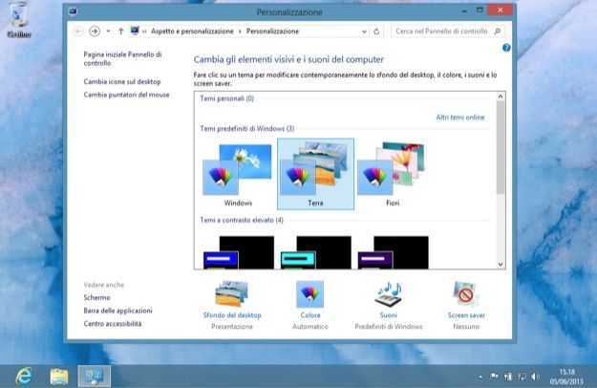The height and width of the screenshot is (388, 597).
Task: Select the first high contrast blue theme
Action: (x=239, y=252)
